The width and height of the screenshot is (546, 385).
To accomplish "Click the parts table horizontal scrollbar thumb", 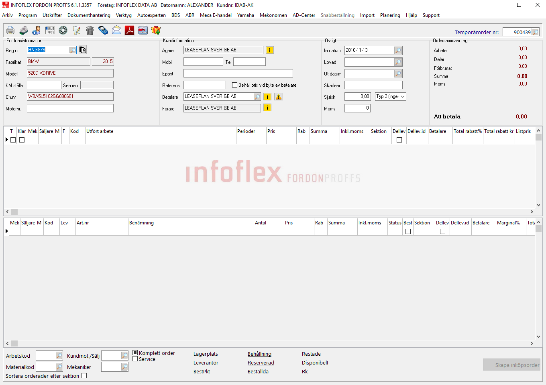I will 14,343.
